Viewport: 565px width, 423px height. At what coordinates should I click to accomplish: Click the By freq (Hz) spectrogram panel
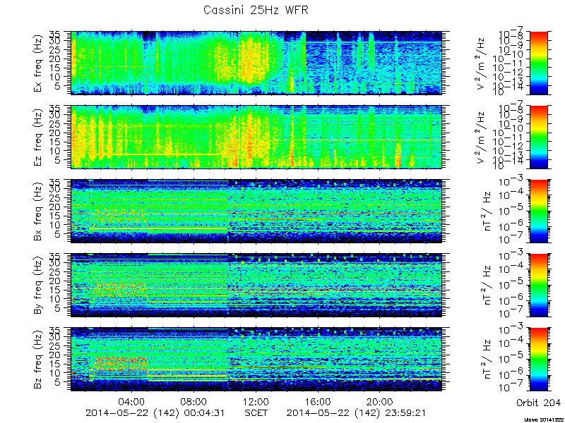256,286
